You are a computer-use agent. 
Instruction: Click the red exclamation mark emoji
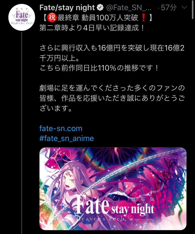144,18
